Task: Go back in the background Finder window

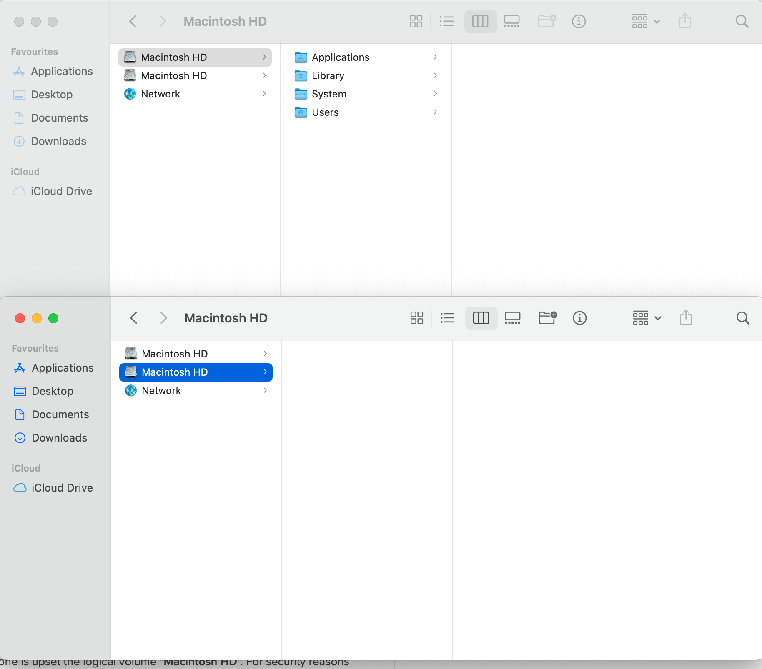Action: click(133, 22)
